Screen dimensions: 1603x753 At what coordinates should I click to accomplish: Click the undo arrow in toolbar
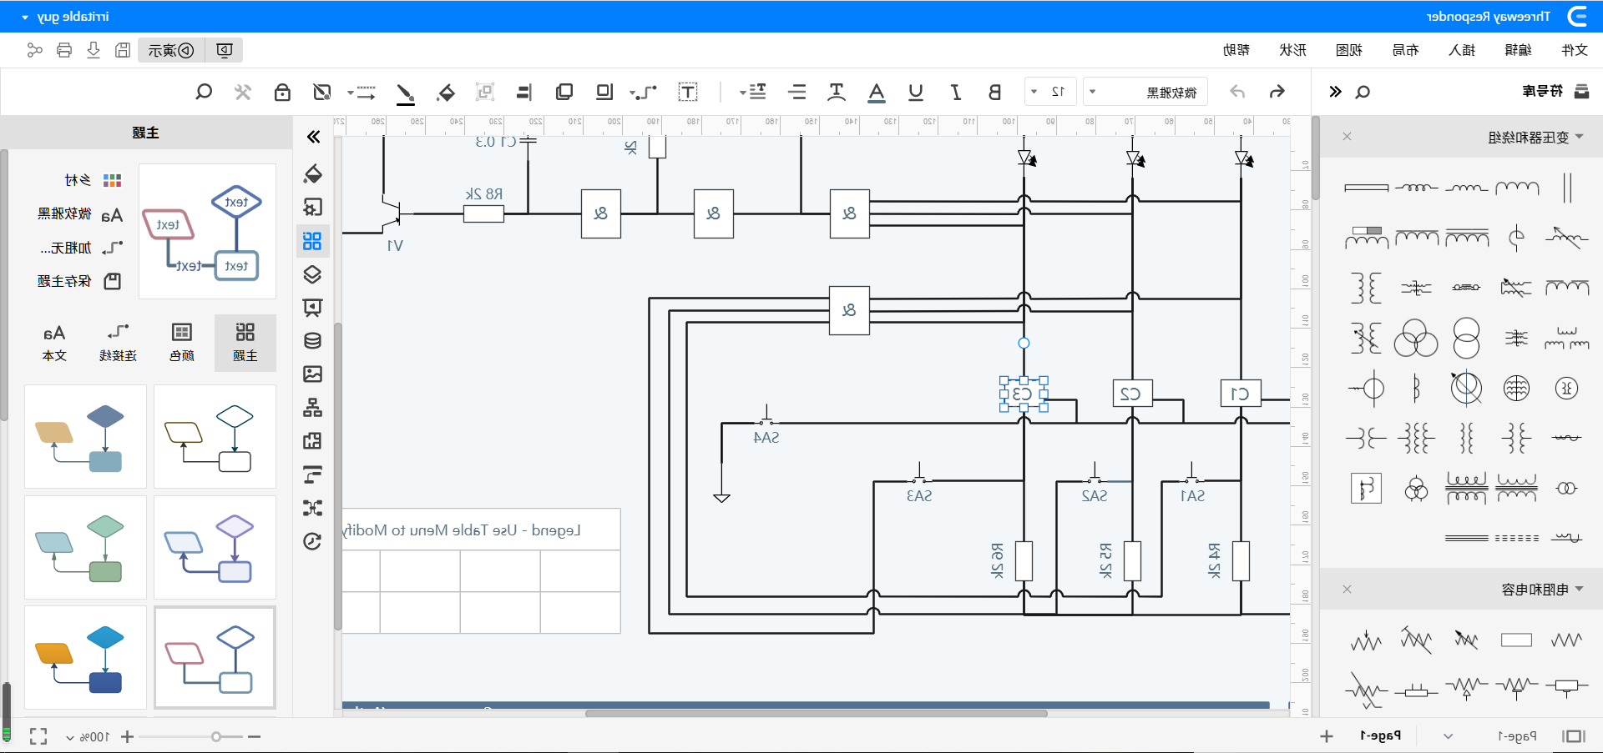pos(1237,92)
